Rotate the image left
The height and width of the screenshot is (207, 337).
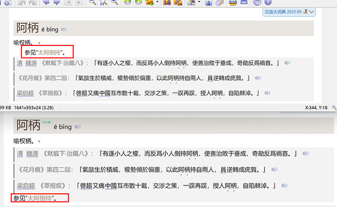pyautogui.click(x=127, y=2)
